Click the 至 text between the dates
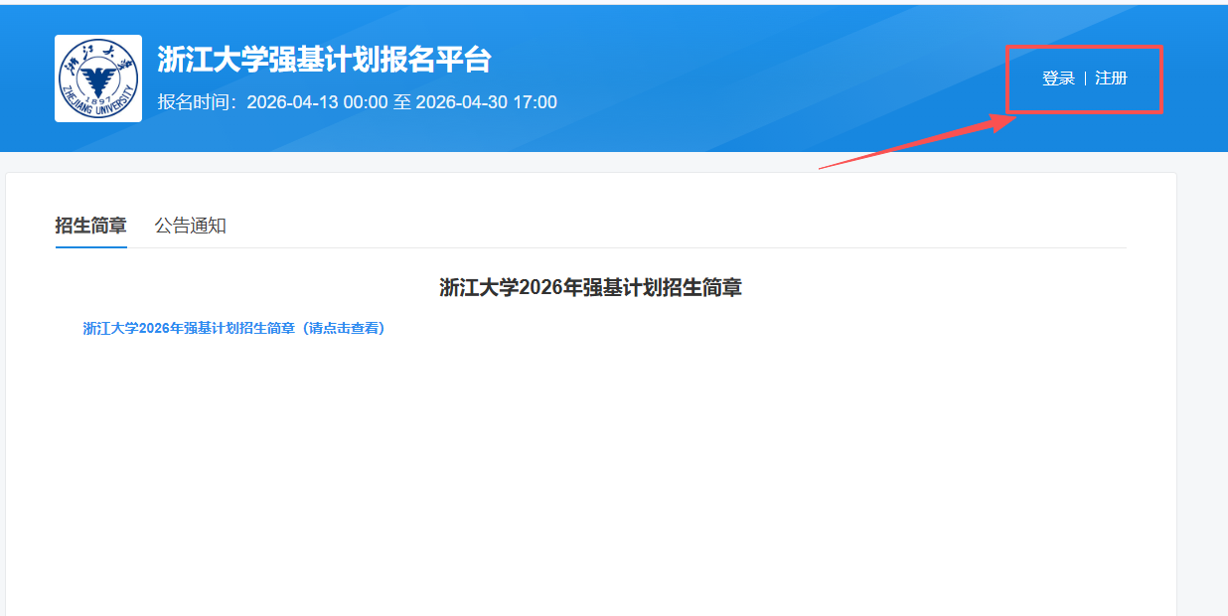The height and width of the screenshot is (616, 1228). coord(401,102)
